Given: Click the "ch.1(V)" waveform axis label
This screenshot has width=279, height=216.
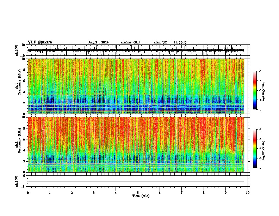Looking at the screenshot, I should [x=17, y=50].
